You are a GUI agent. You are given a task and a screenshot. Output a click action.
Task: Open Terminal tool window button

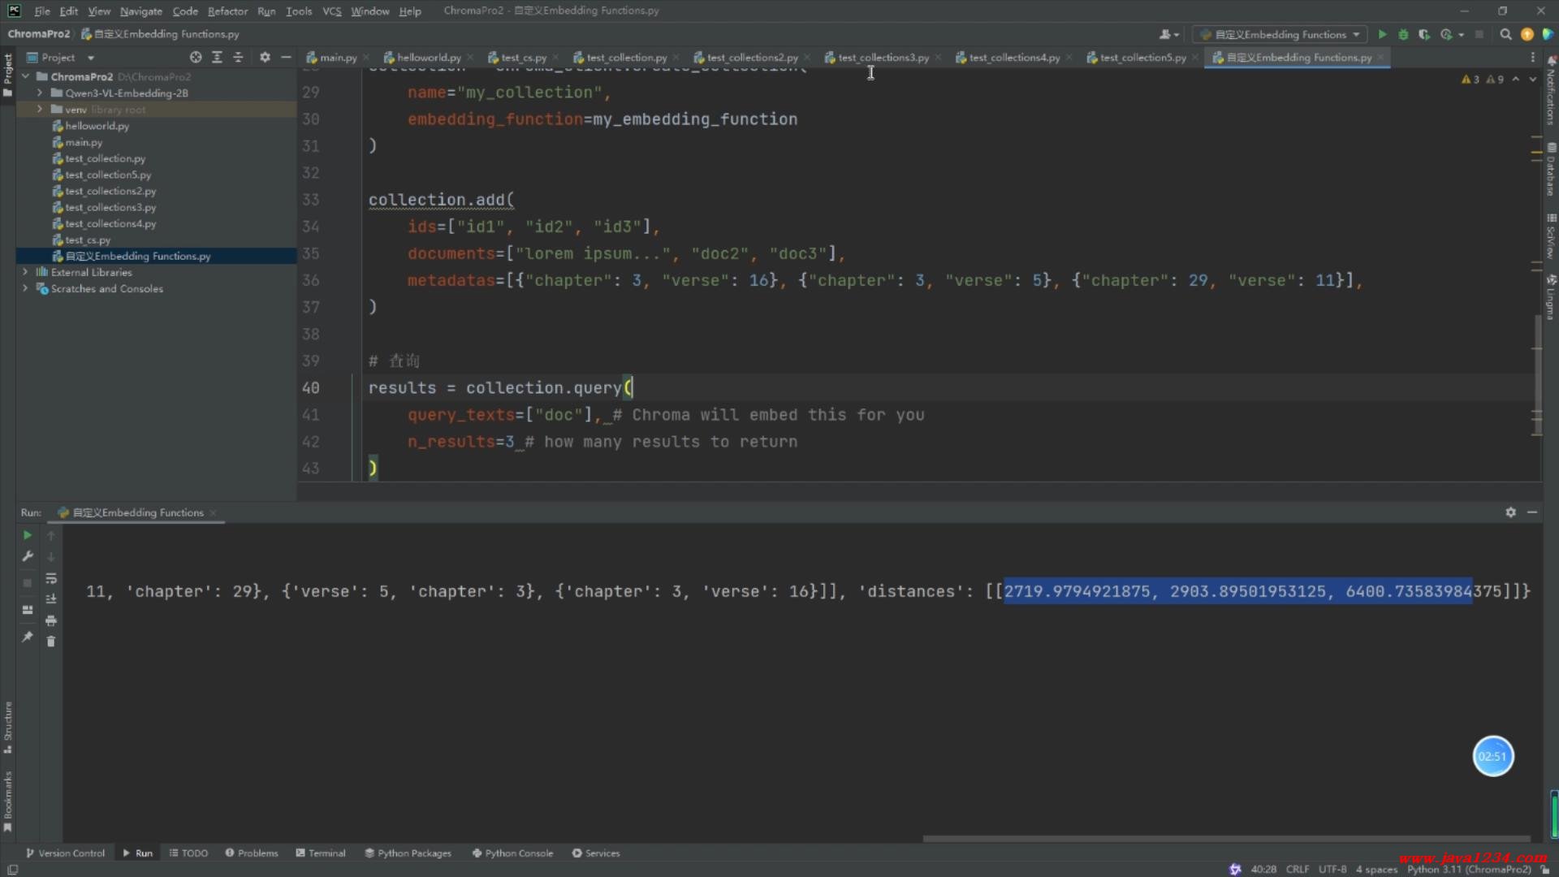point(321,853)
